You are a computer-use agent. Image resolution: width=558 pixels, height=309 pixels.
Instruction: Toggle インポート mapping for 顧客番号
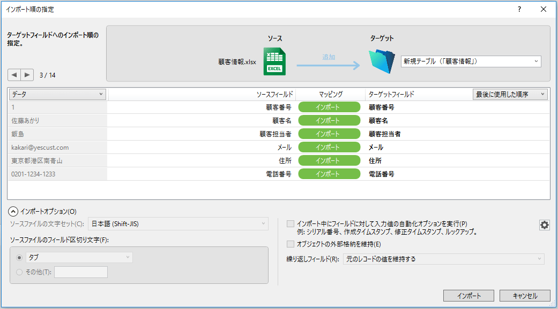(x=329, y=107)
